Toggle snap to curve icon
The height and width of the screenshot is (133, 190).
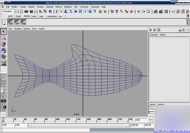coord(117,11)
